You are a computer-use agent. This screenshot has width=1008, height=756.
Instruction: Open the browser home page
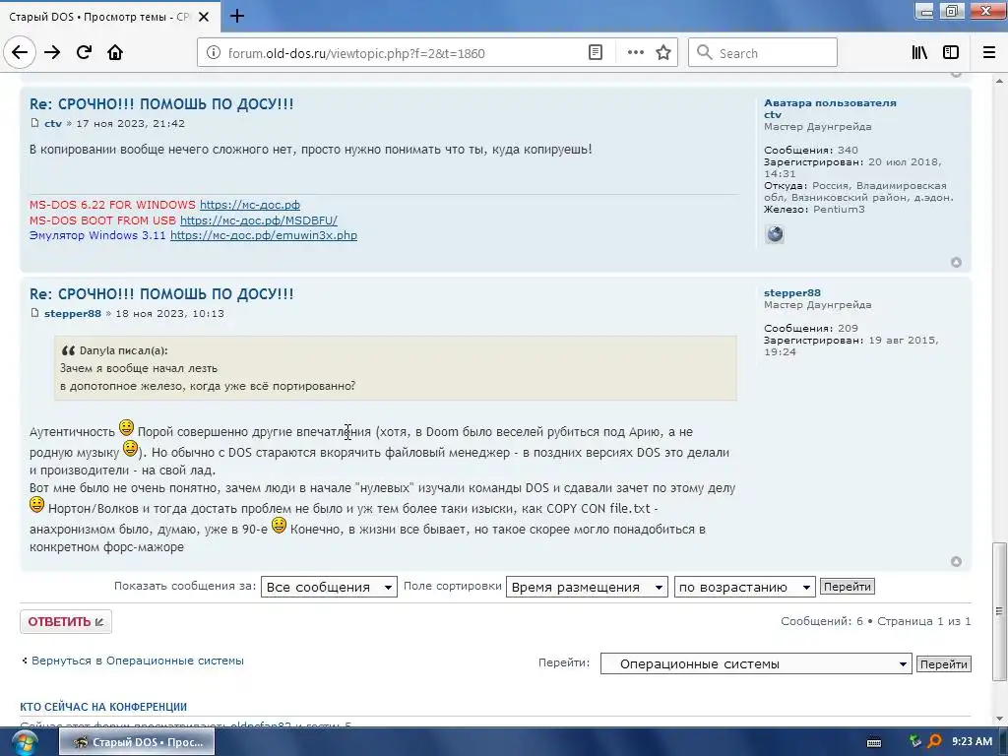point(115,52)
